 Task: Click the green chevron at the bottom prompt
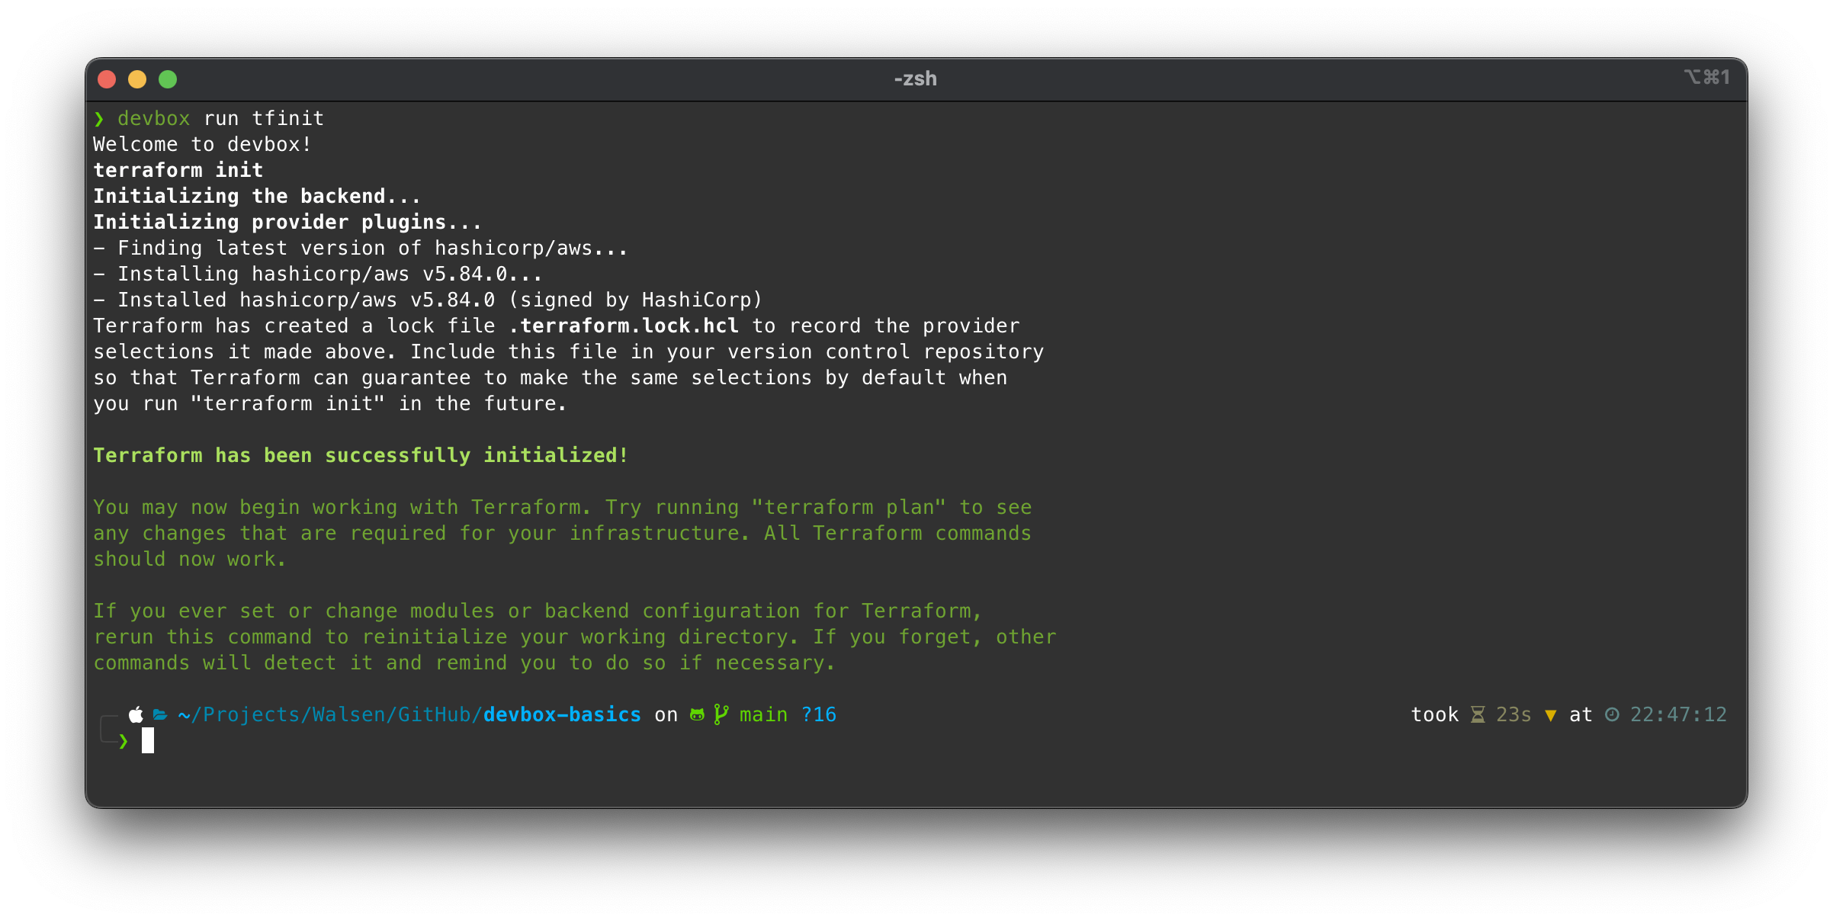(x=124, y=741)
